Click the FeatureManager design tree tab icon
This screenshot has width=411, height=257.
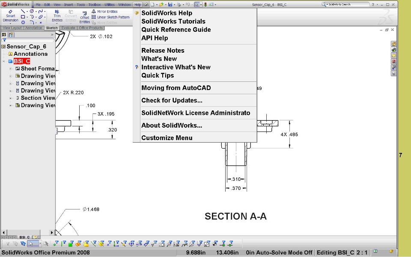pos(4,35)
